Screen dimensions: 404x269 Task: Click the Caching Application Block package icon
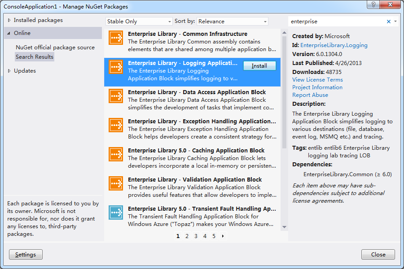click(116, 154)
